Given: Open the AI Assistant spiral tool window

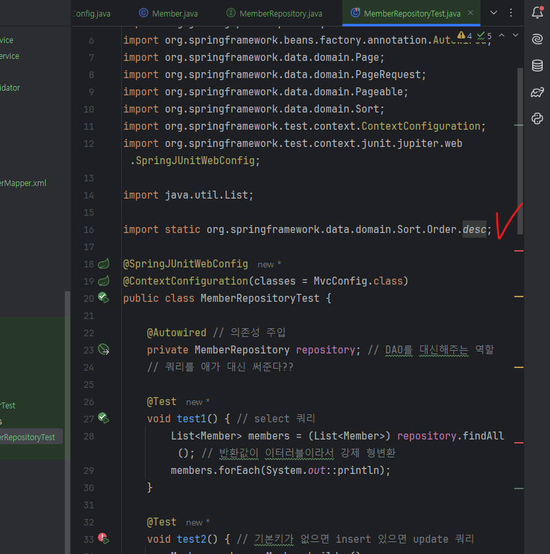Looking at the screenshot, I should coord(537,39).
